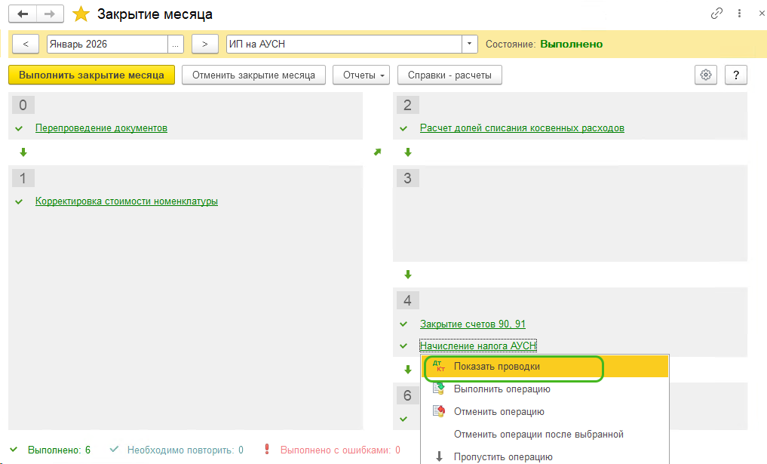Copy link using the chain icon
Image resolution: width=767 pixels, height=464 pixels.
point(716,14)
